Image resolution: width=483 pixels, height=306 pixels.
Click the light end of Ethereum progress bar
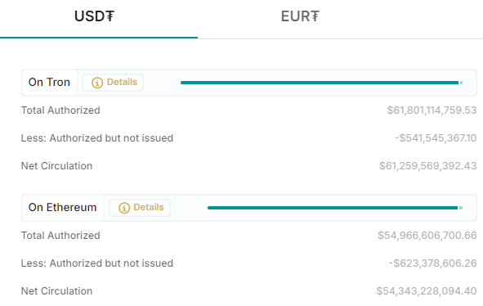tap(460, 208)
